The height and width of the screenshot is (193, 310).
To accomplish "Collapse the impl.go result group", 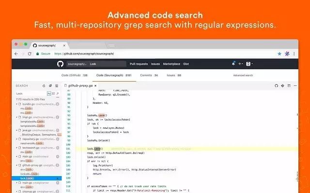I will [x=16, y=117].
